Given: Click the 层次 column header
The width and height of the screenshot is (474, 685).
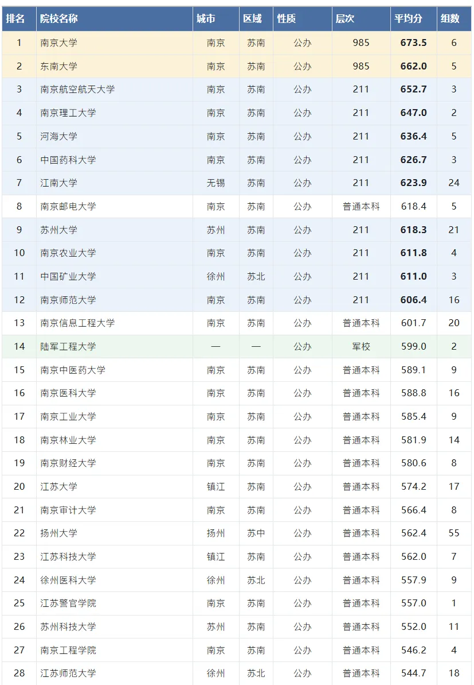Looking at the screenshot, I should 361,18.
